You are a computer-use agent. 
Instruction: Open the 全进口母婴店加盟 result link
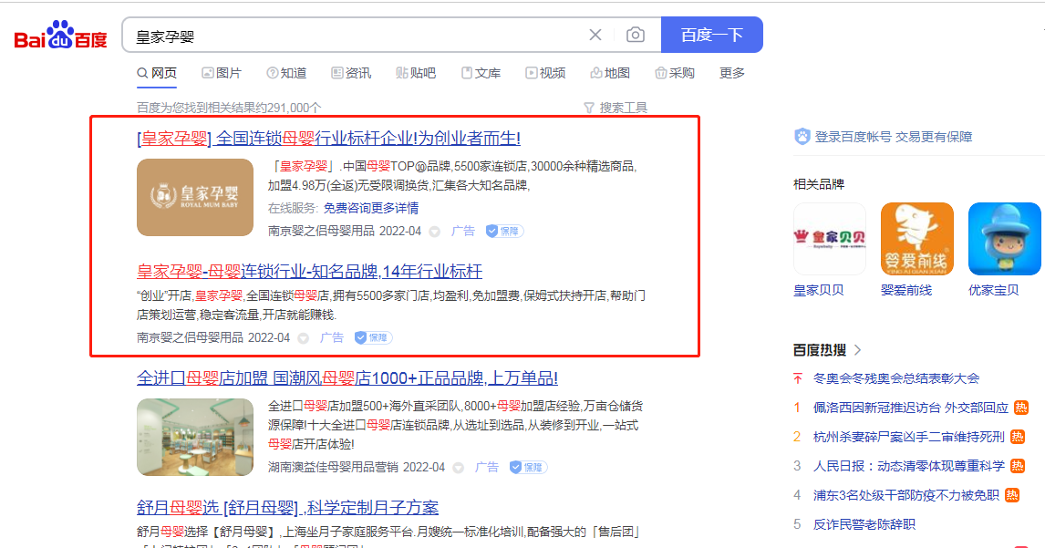pos(347,377)
